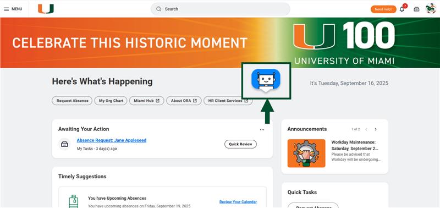
Task: Click the Quick Review button
Action: (x=240, y=144)
